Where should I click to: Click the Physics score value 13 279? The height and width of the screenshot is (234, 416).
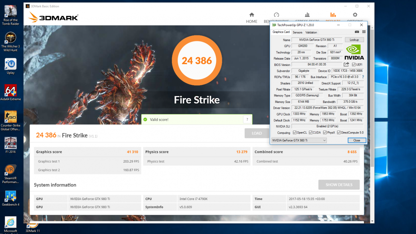click(242, 152)
